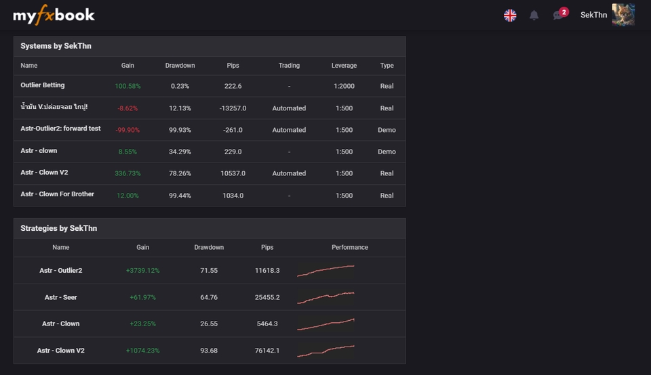Click the 99.44% drawdown value
Screen dimensions: 651x375
pyautogui.click(x=180, y=195)
